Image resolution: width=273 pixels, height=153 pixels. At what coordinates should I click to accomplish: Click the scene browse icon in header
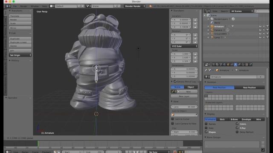pyautogui.click(x=88, y=6)
